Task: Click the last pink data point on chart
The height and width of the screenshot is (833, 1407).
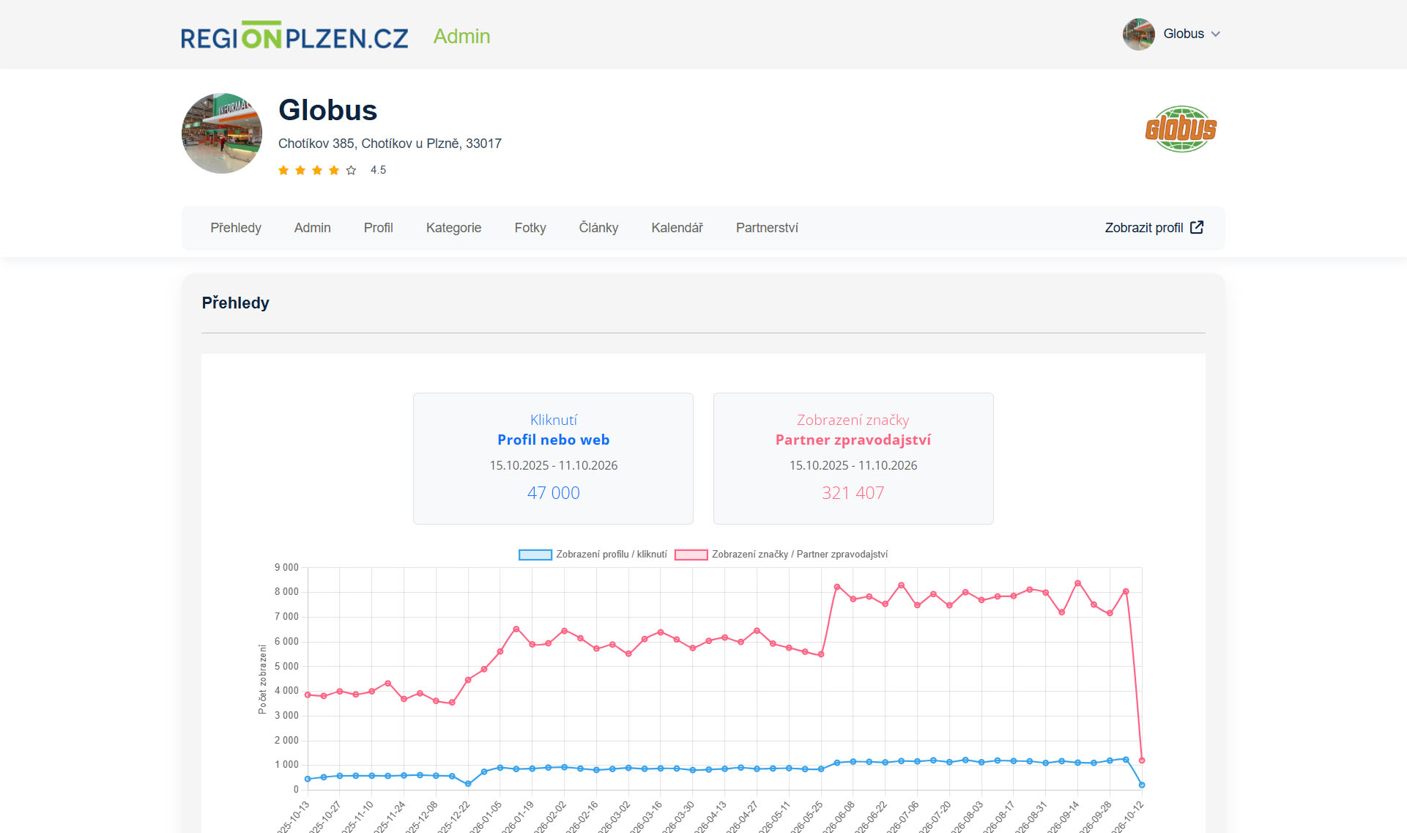Action: pos(1142,760)
